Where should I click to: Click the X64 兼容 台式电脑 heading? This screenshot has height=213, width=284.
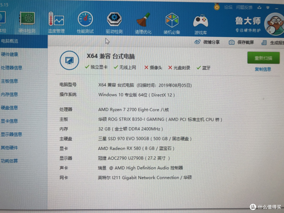111,56
